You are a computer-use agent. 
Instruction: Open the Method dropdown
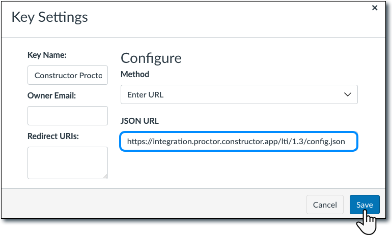(239, 94)
